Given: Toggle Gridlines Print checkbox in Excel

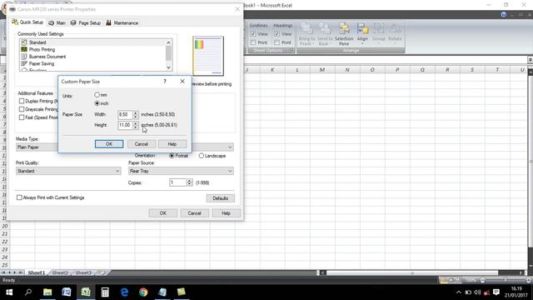Looking at the screenshot, I should click(x=253, y=42).
